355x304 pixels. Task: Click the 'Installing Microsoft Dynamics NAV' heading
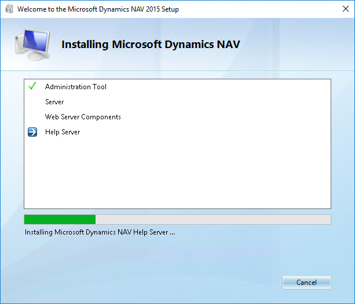(x=151, y=45)
